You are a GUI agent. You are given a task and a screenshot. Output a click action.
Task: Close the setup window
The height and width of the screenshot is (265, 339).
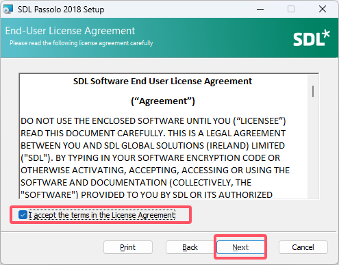[x=323, y=10]
